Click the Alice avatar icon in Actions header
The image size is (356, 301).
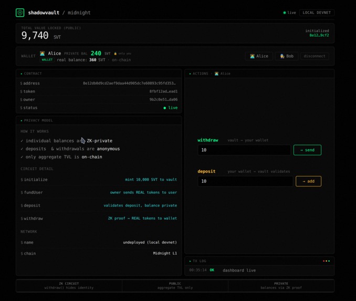pyautogui.click(x=217, y=74)
